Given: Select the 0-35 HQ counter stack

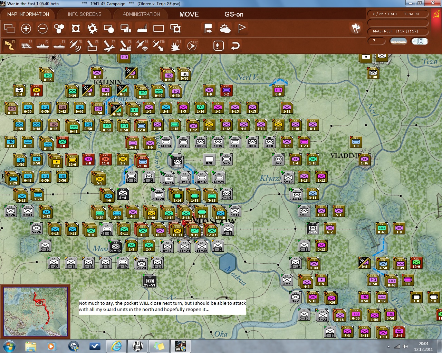Looking at the screenshot, I should point(47,75).
